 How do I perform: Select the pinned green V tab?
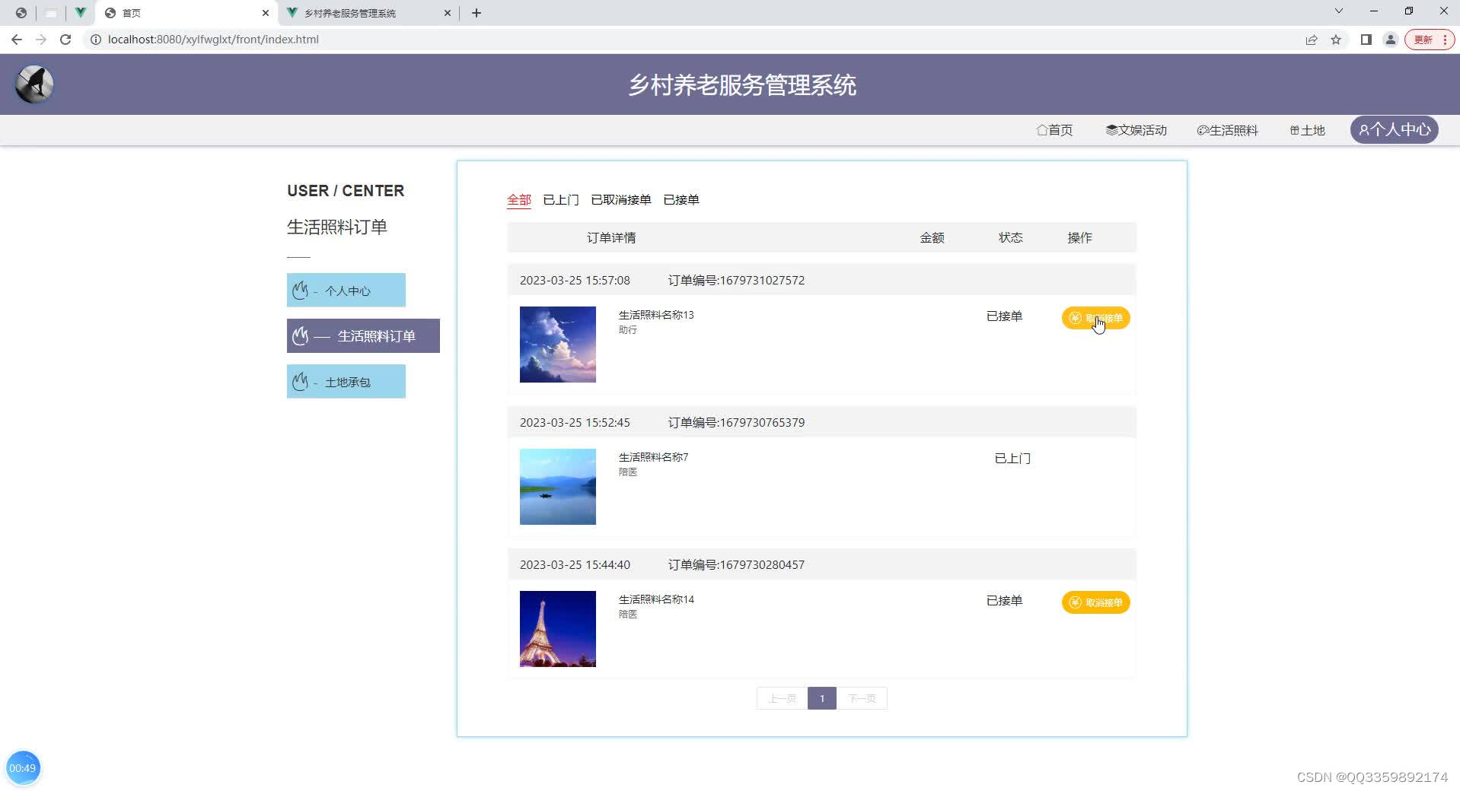pyautogui.click(x=80, y=13)
